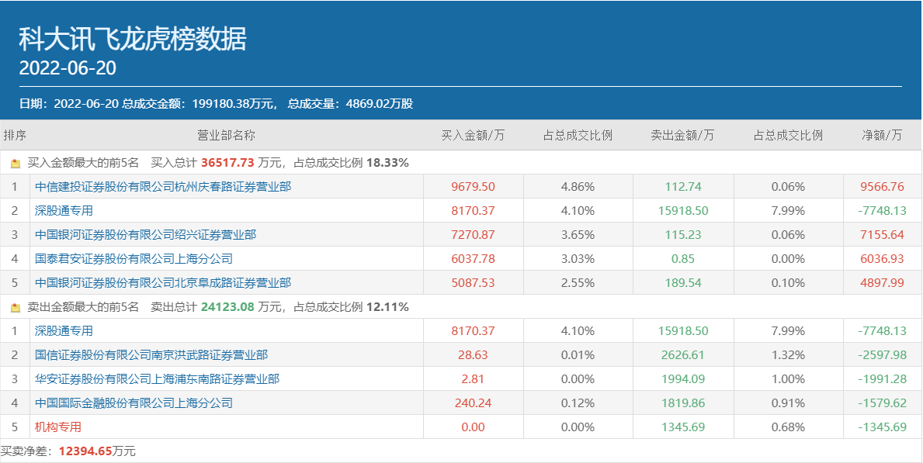Click the 卖出金额/万 column header
This screenshot has width=923, height=463.
click(682, 136)
